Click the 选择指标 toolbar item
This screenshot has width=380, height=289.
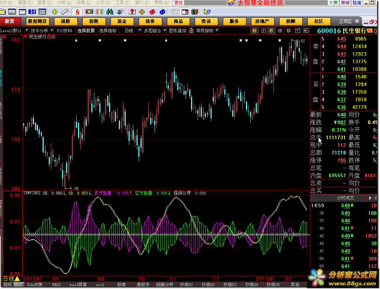click(x=108, y=31)
